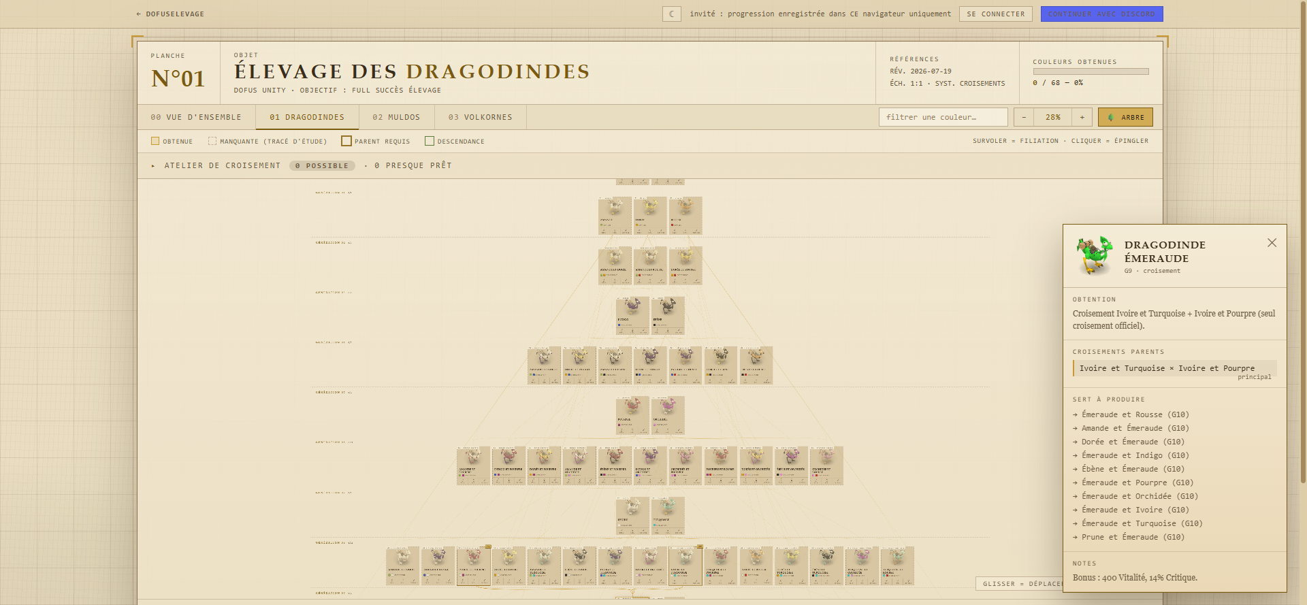
Task: Select the Orchidée dragodinde card
Action: 668,416
